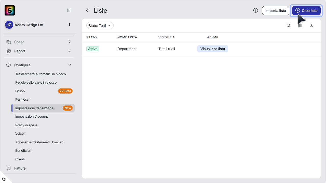Open Regole delle carte in blocco
This screenshot has height=183, width=326.
pyautogui.click(x=36, y=82)
